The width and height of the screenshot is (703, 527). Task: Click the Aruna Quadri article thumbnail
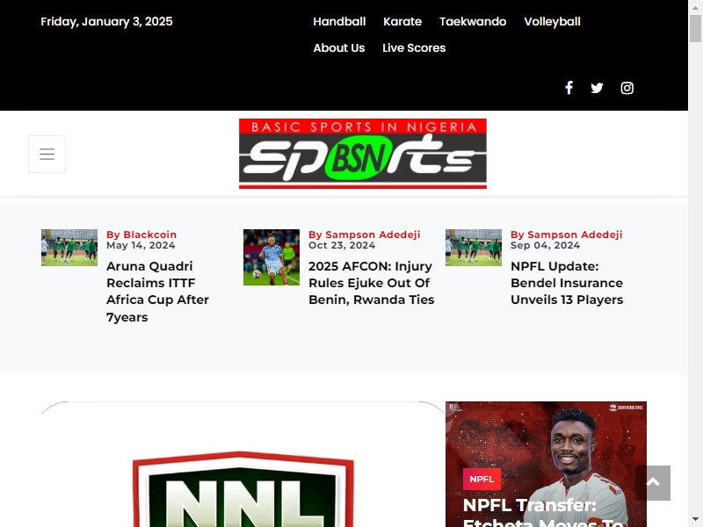click(69, 248)
